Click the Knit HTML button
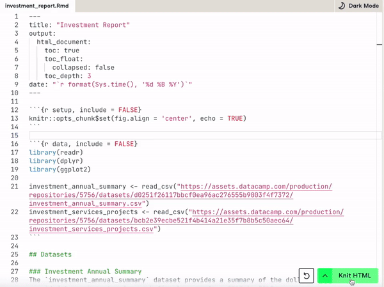 point(355,275)
